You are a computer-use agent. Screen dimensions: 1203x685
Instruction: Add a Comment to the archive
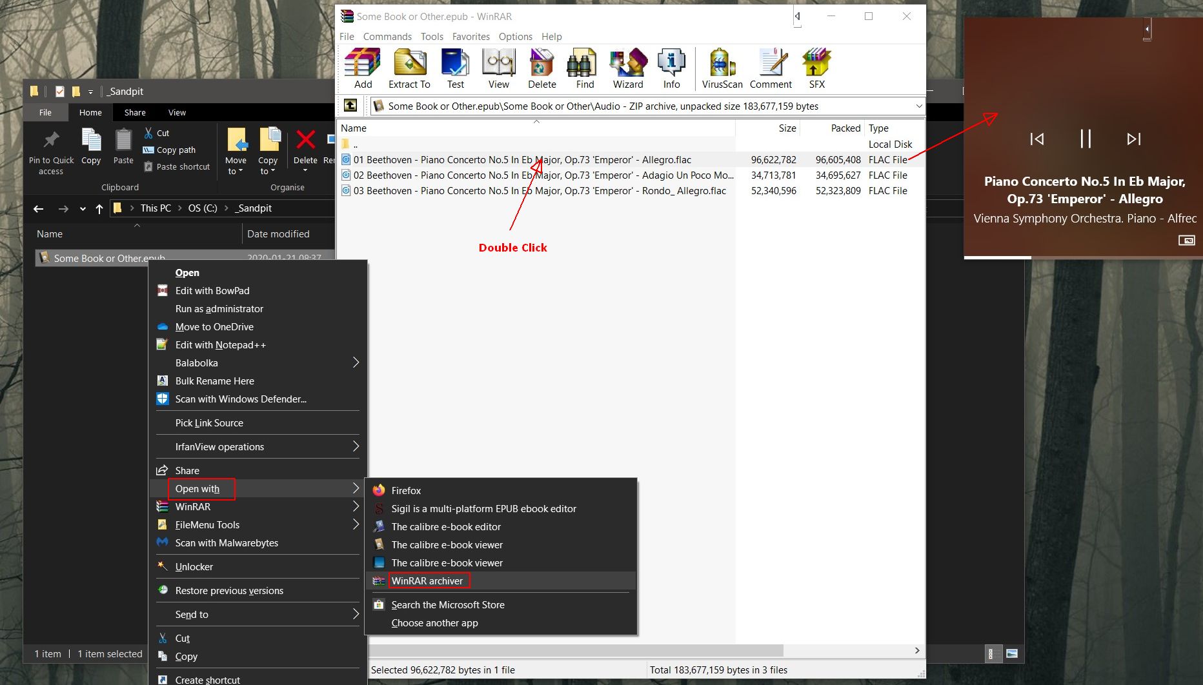[x=771, y=68]
